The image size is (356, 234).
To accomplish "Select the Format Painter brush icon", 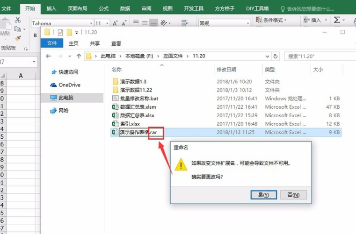I will click(x=18, y=38).
